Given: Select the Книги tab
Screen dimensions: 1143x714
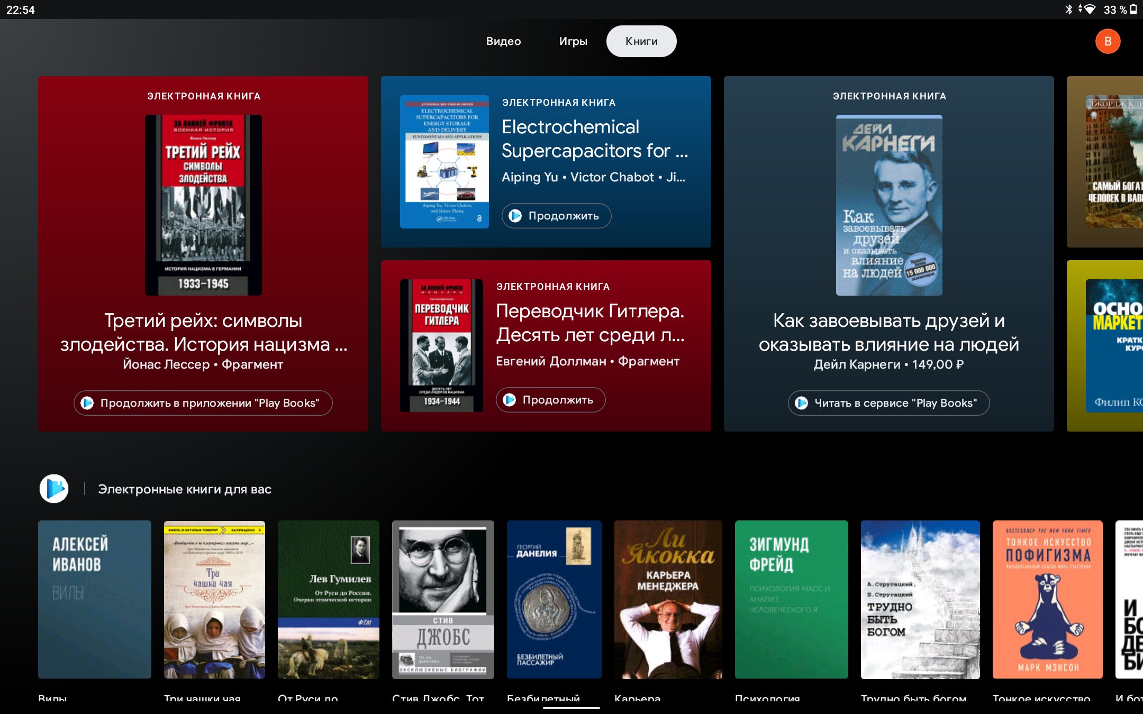Looking at the screenshot, I should click(641, 41).
